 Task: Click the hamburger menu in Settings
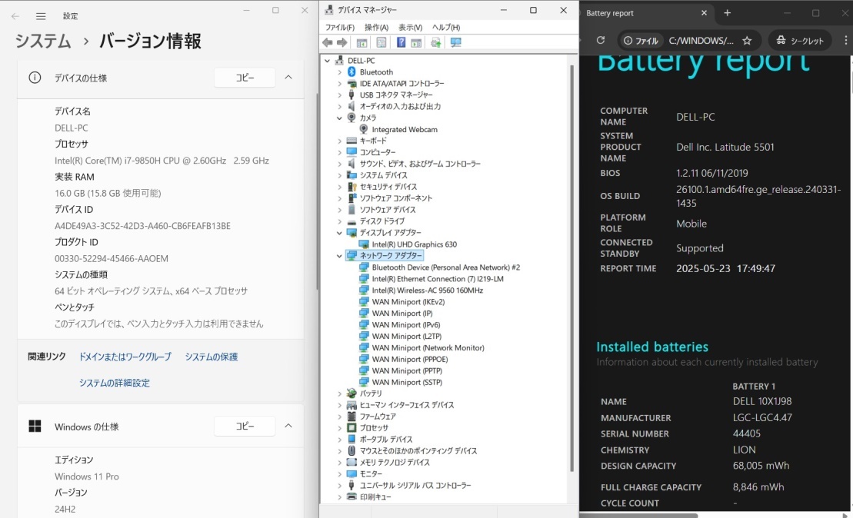click(41, 15)
